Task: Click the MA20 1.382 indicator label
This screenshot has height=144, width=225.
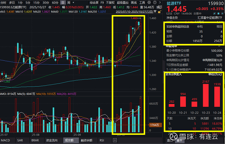Action: click(x=41, y=12)
